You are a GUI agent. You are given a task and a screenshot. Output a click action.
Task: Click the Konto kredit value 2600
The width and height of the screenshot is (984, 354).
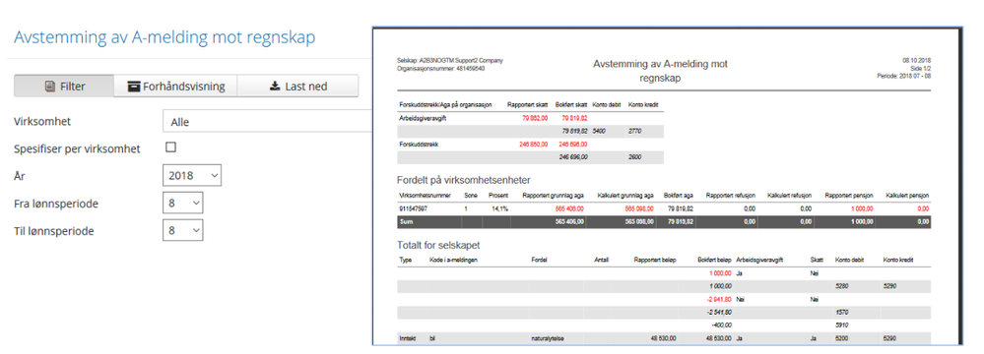tap(634, 157)
